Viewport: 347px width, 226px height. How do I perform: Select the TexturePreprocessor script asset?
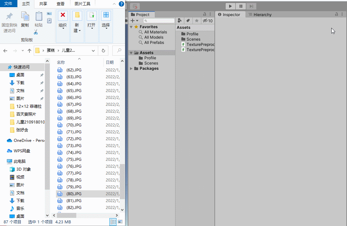[x=198, y=44]
